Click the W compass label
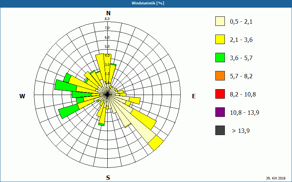Viewport: 292px width, 182px height. (22, 96)
